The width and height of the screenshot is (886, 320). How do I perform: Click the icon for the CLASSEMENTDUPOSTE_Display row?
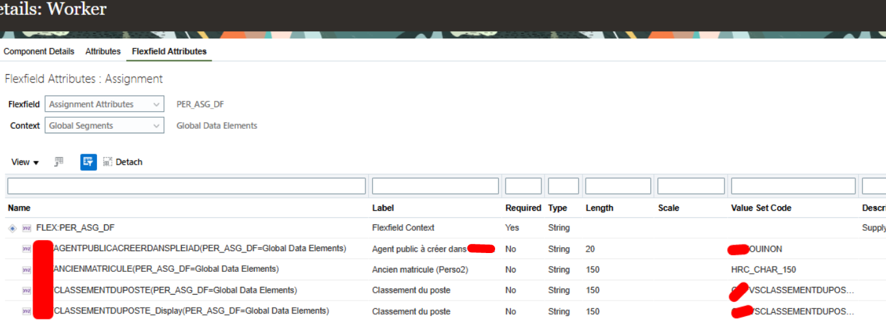27,312
